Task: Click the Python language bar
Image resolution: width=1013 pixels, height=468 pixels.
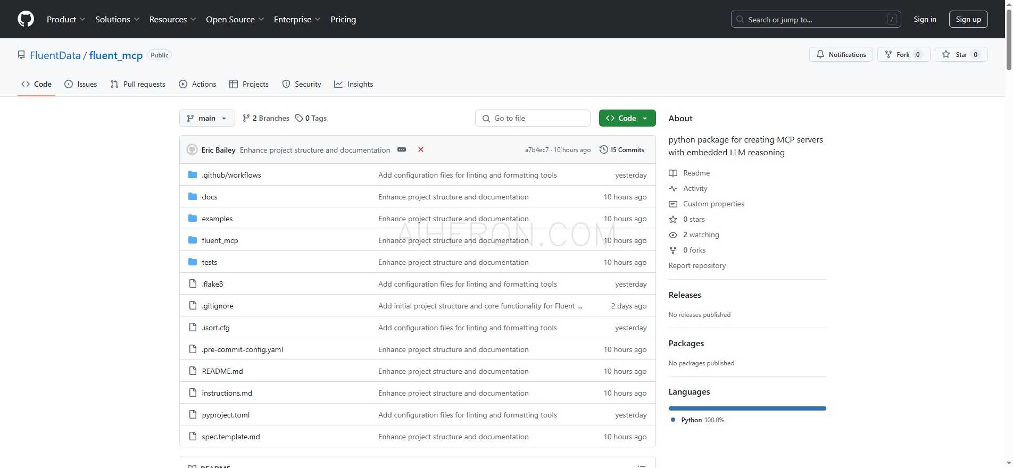Action: click(748, 408)
